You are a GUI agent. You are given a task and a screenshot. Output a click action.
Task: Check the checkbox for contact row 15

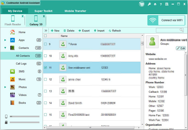click(45, 115)
